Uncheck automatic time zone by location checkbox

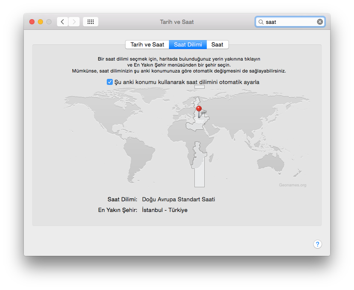[110, 82]
